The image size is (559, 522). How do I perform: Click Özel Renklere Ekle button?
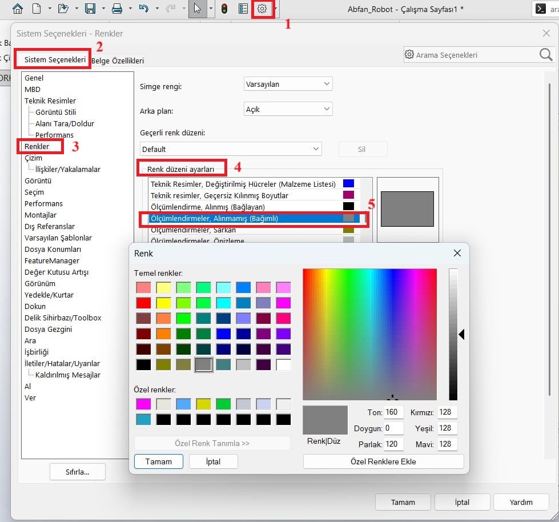(383, 461)
